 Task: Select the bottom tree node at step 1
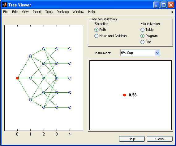point(30,100)
